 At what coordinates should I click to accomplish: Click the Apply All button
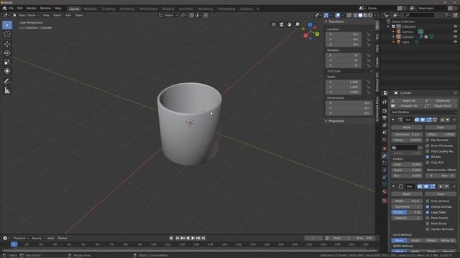pos(407,100)
